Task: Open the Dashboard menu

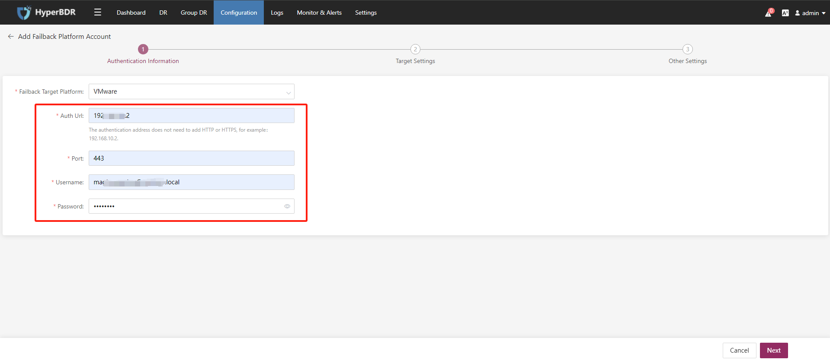Action: 131,13
